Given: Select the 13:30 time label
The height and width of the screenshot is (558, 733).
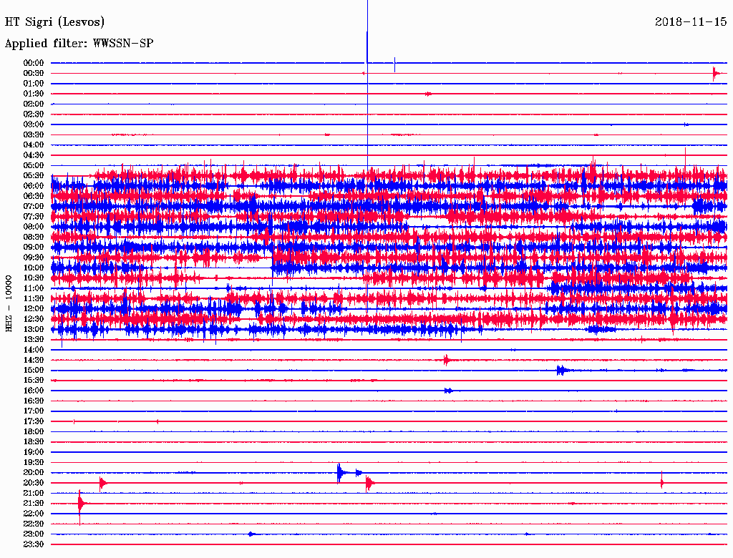Looking at the screenshot, I should coord(34,340).
